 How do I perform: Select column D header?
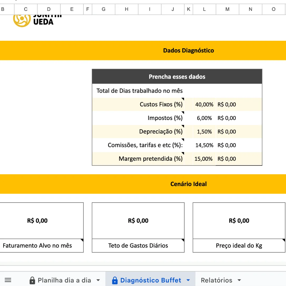(49, 9)
